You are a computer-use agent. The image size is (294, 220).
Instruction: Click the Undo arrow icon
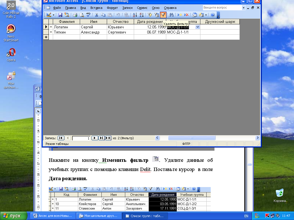tap(118, 15)
